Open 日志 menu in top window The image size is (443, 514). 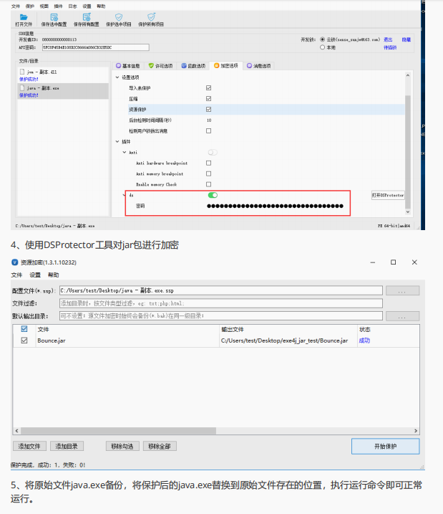(72, 6)
